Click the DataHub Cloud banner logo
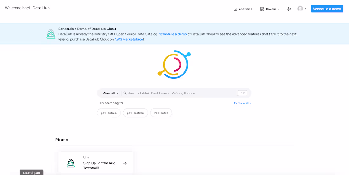 point(51,34)
